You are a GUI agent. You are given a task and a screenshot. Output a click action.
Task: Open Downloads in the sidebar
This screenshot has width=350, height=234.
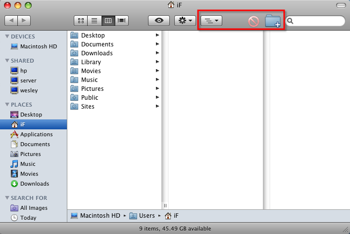[x=34, y=184]
